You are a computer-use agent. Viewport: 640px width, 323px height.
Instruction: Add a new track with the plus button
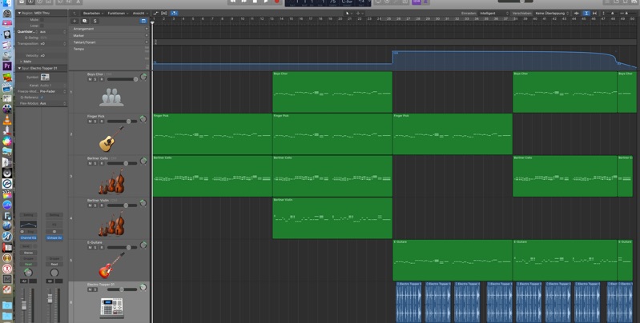[74, 21]
